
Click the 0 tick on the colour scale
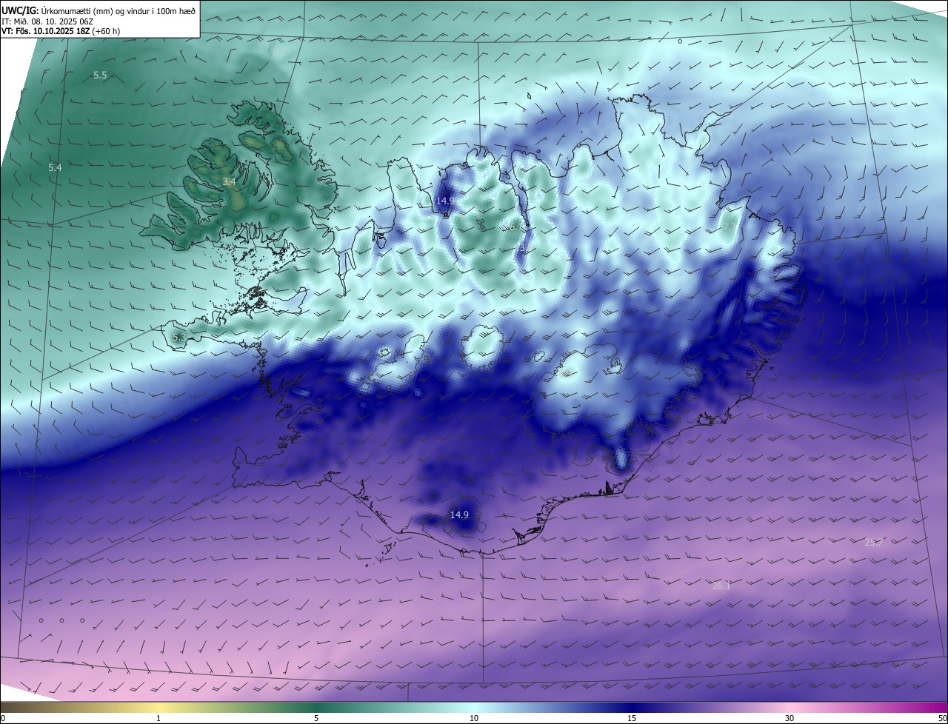[3, 718]
